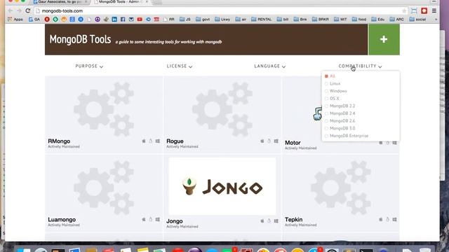Click the Windows icon on the Jongo card
The width and height of the screenshot is (449, 252).
coord(276,221)
